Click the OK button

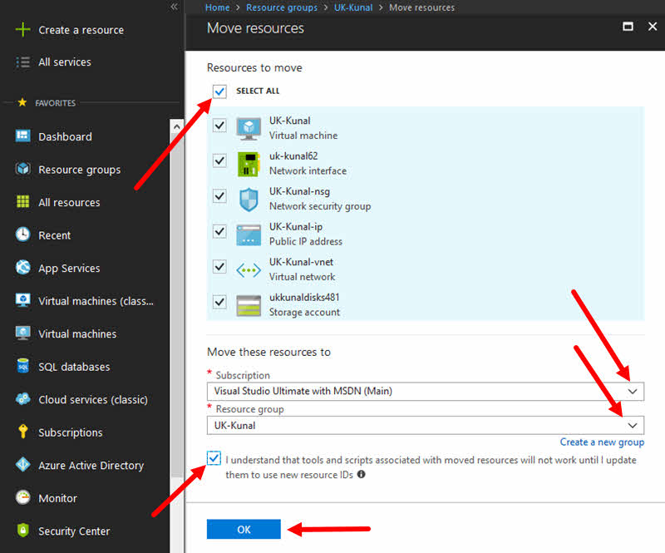click(x=244, y=529)
